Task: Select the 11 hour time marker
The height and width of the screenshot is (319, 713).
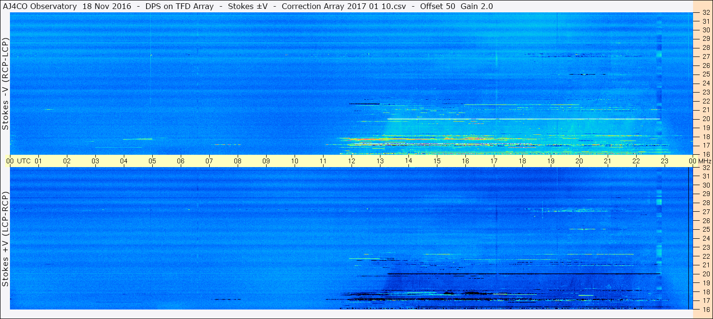Action: [324, 161]
